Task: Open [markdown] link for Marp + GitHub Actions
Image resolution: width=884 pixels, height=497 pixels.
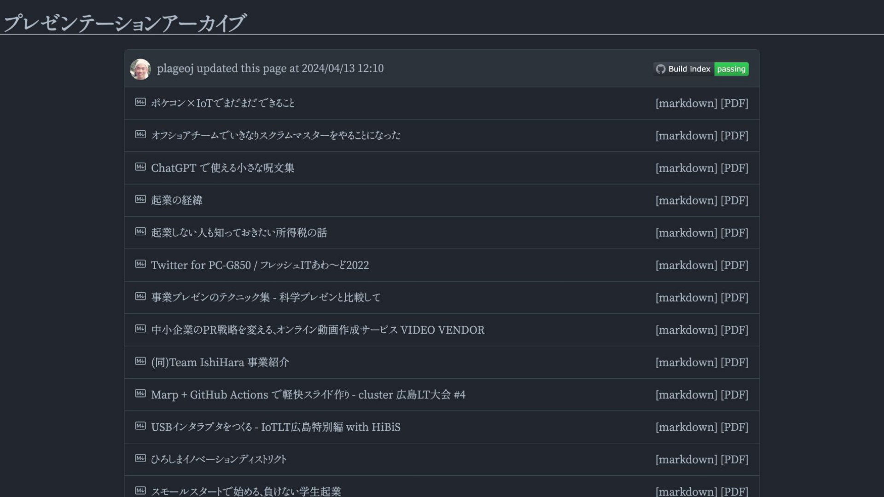Action: coord(686,395)
